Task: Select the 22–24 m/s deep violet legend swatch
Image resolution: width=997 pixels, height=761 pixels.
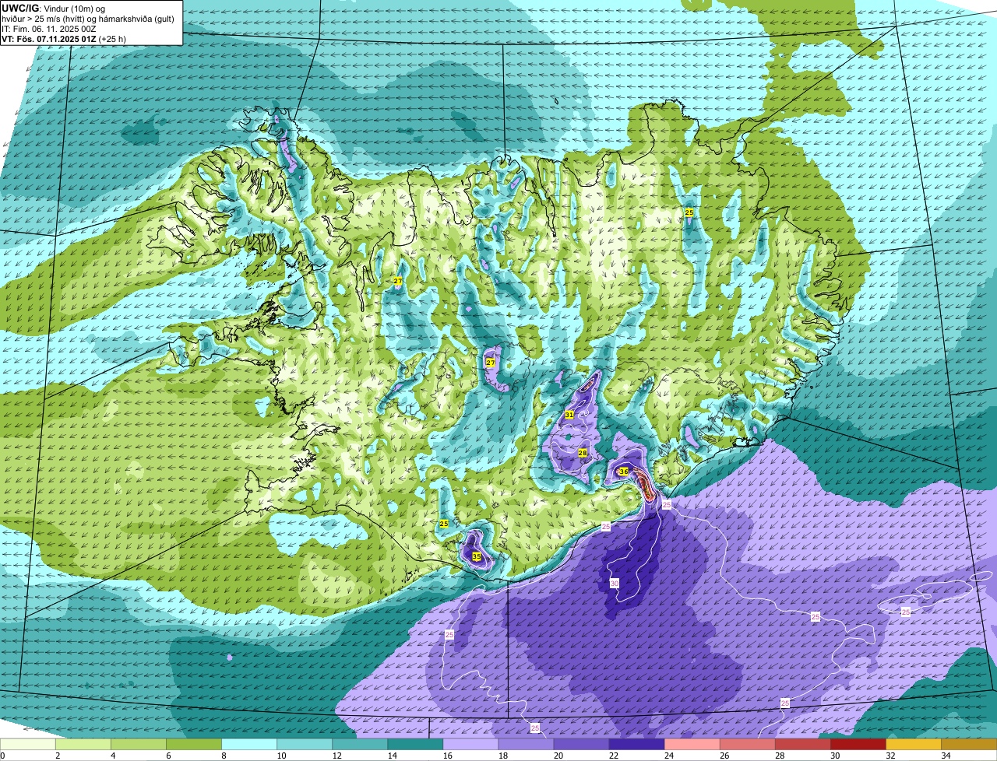Action: (636, 745)
